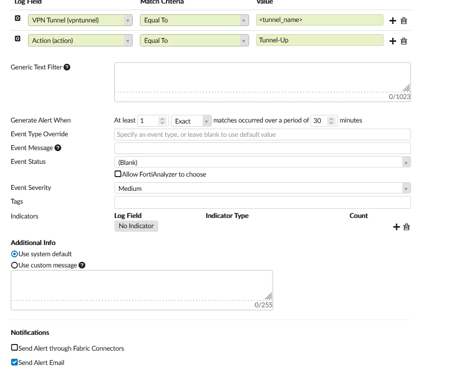Add a filter row after VPN Tunnel row
The height and width of the screenshot is (368, 461).
(393, 20)
